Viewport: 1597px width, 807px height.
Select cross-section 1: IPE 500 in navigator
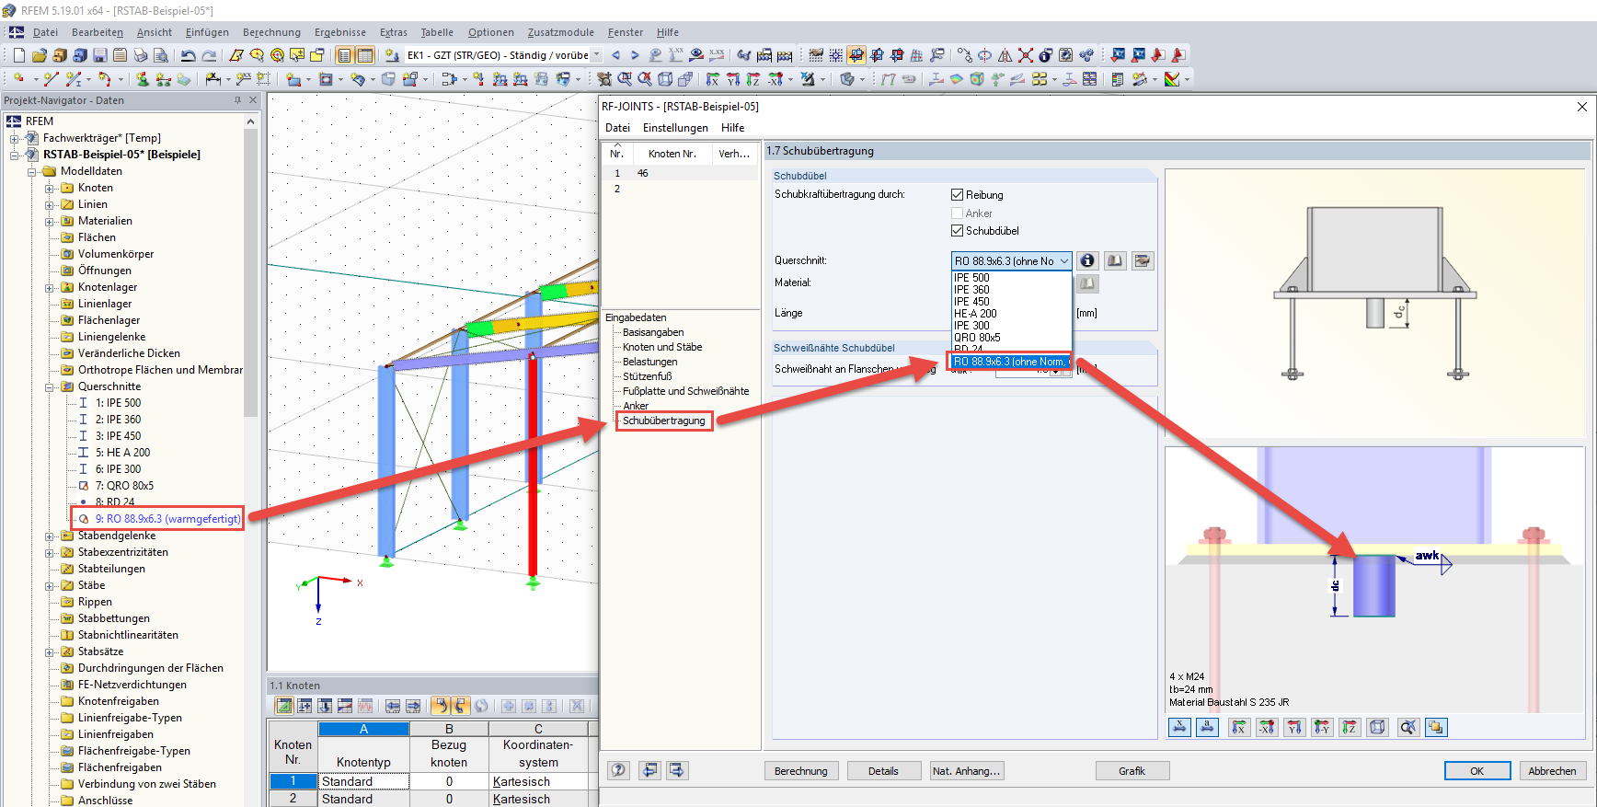tap(118, 403)
